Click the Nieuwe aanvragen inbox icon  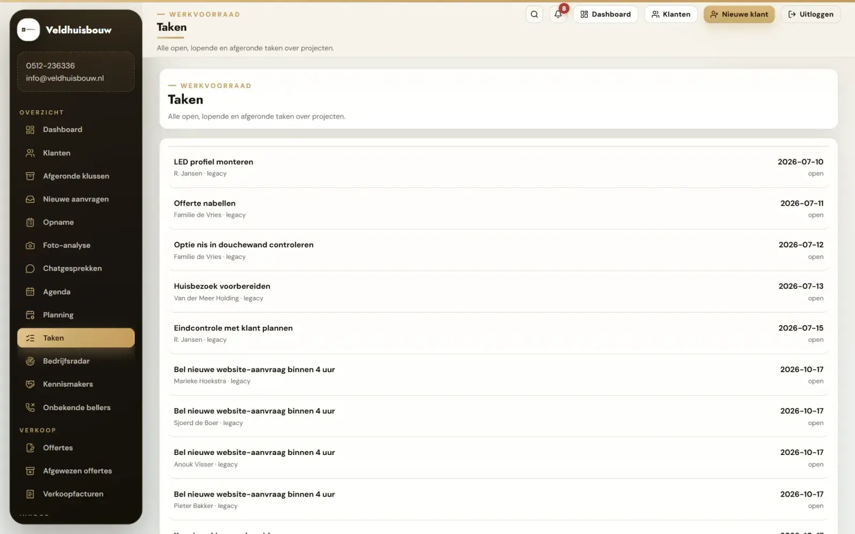pyautogui.click(x=30, y=199)
